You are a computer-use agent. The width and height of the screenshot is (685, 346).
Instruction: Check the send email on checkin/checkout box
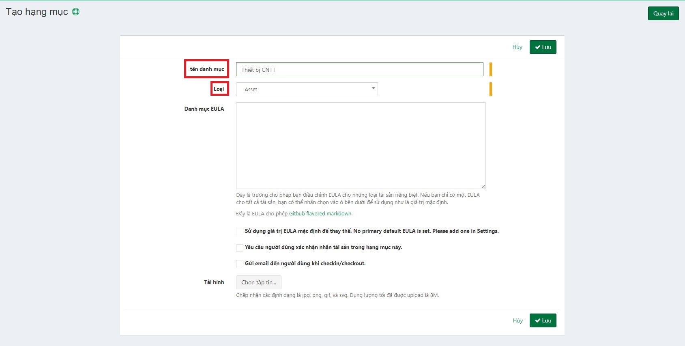(x=240, y=264)
